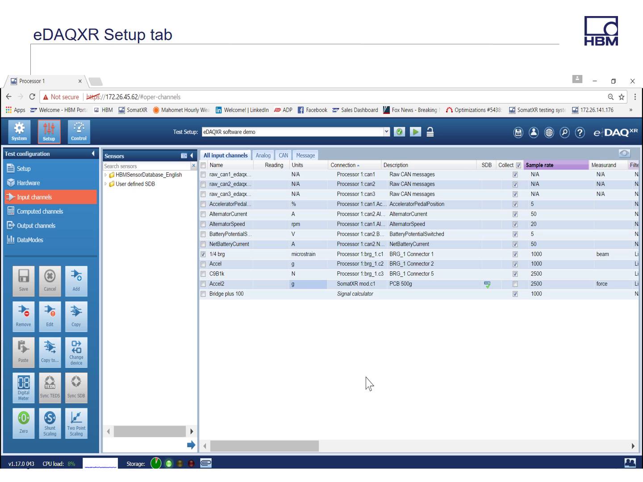Click the browser address bar URL
The height and width of the screenshot is (482, 643).
[133, 97]
